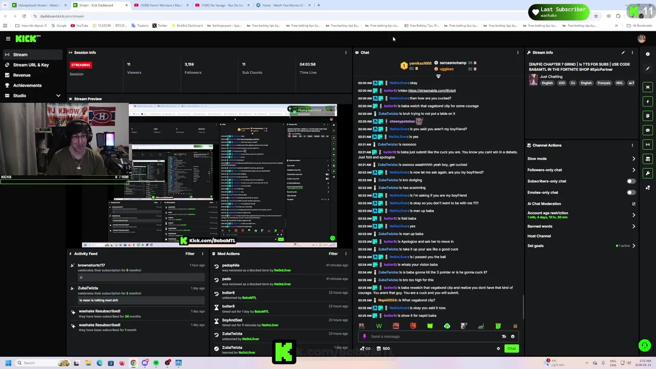This screenshot has height=369, width=656.
Task: Open All Bookmarks folder
Action: pos(639,26)
